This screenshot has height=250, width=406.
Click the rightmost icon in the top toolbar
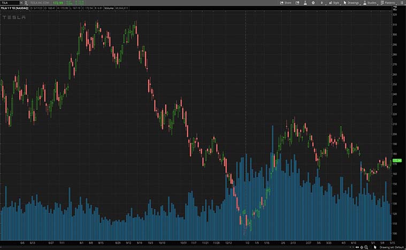pyautogui.click(x=402, y=3)
